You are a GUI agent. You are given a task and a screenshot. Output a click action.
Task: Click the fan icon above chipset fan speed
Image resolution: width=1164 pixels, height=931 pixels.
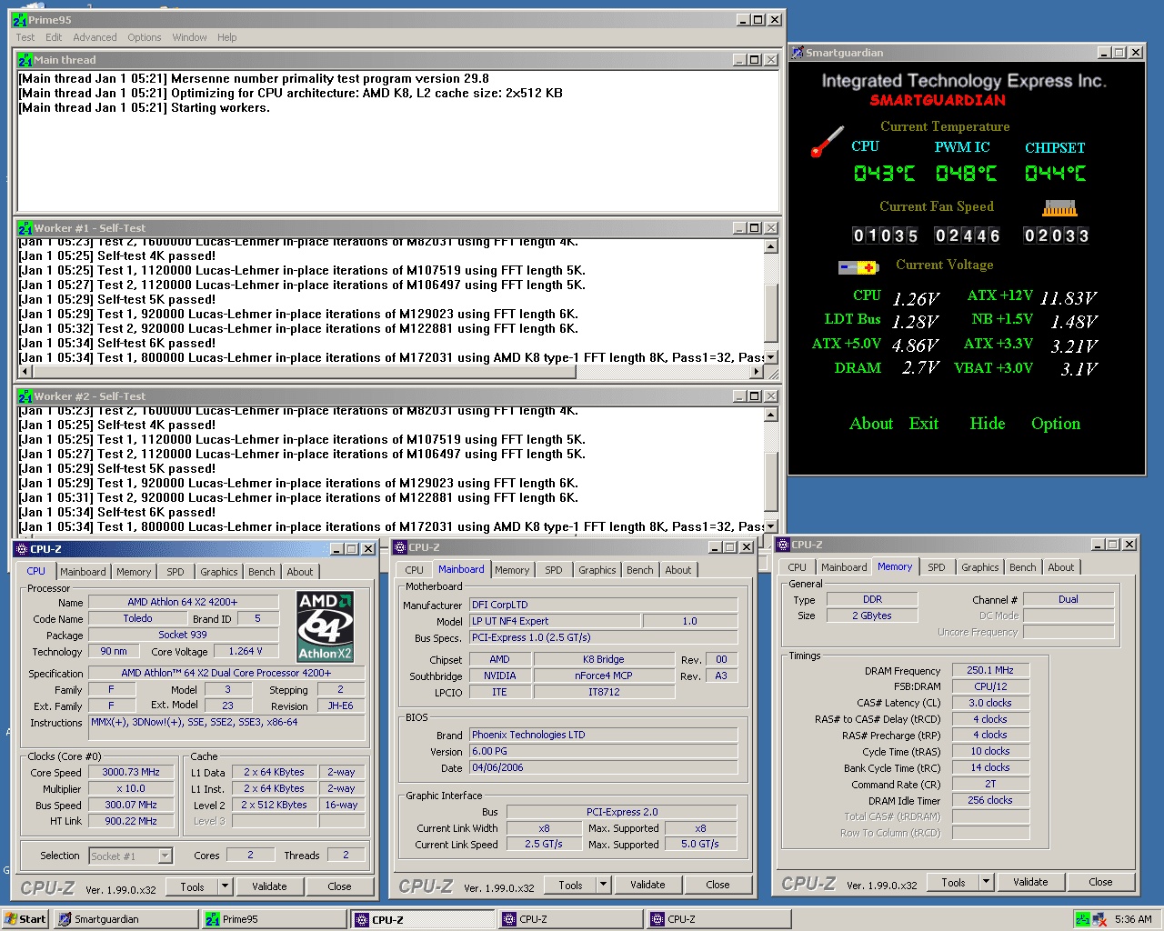pyautogui.click(x=1059, y=208)
